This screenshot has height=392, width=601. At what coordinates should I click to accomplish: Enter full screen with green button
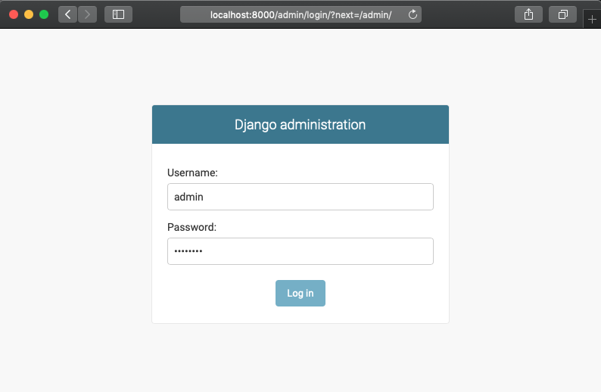click(x=44, y=14)
